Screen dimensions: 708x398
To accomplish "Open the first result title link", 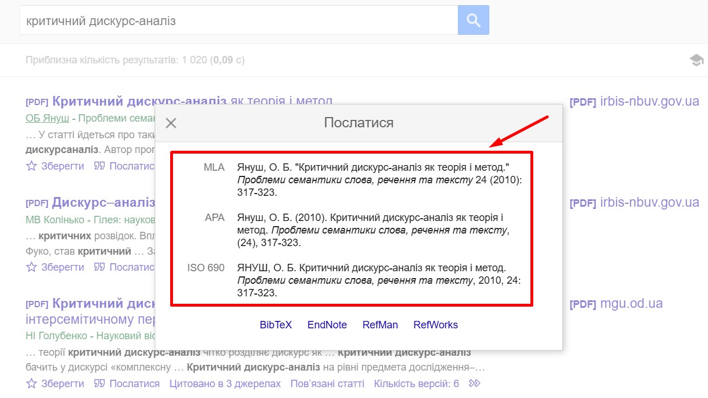I will coord(192,102).
